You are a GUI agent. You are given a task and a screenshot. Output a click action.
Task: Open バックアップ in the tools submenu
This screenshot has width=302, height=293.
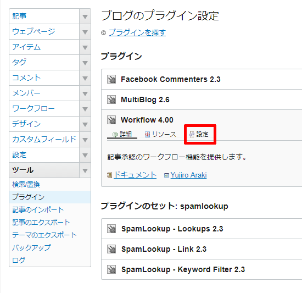(x=31, y=247)
